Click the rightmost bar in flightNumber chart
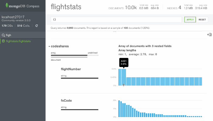The image size is (213, 121). click(201, 81)
